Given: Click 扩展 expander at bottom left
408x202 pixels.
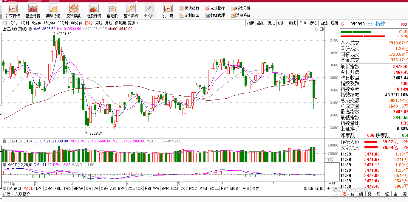Looking at the screenshot, I should point(7,194).
